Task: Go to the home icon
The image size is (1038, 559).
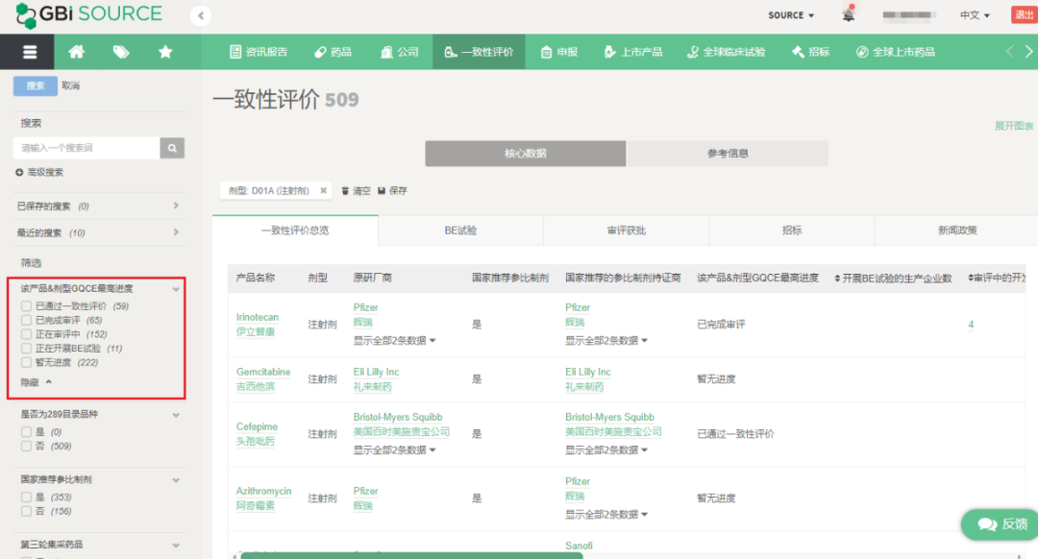Action: 76,52
